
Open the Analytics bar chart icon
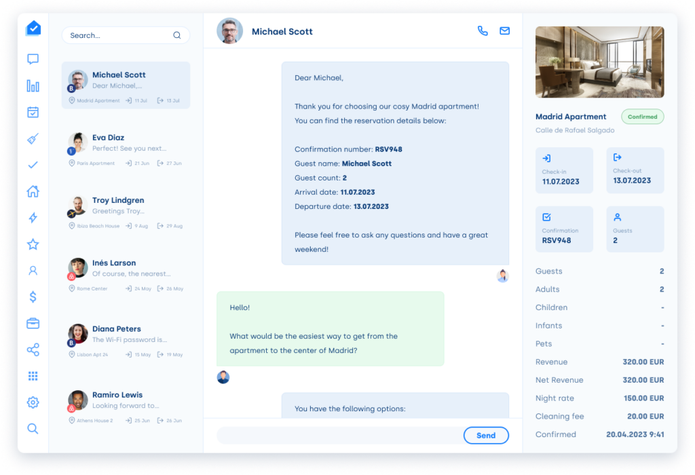point(32,85)
